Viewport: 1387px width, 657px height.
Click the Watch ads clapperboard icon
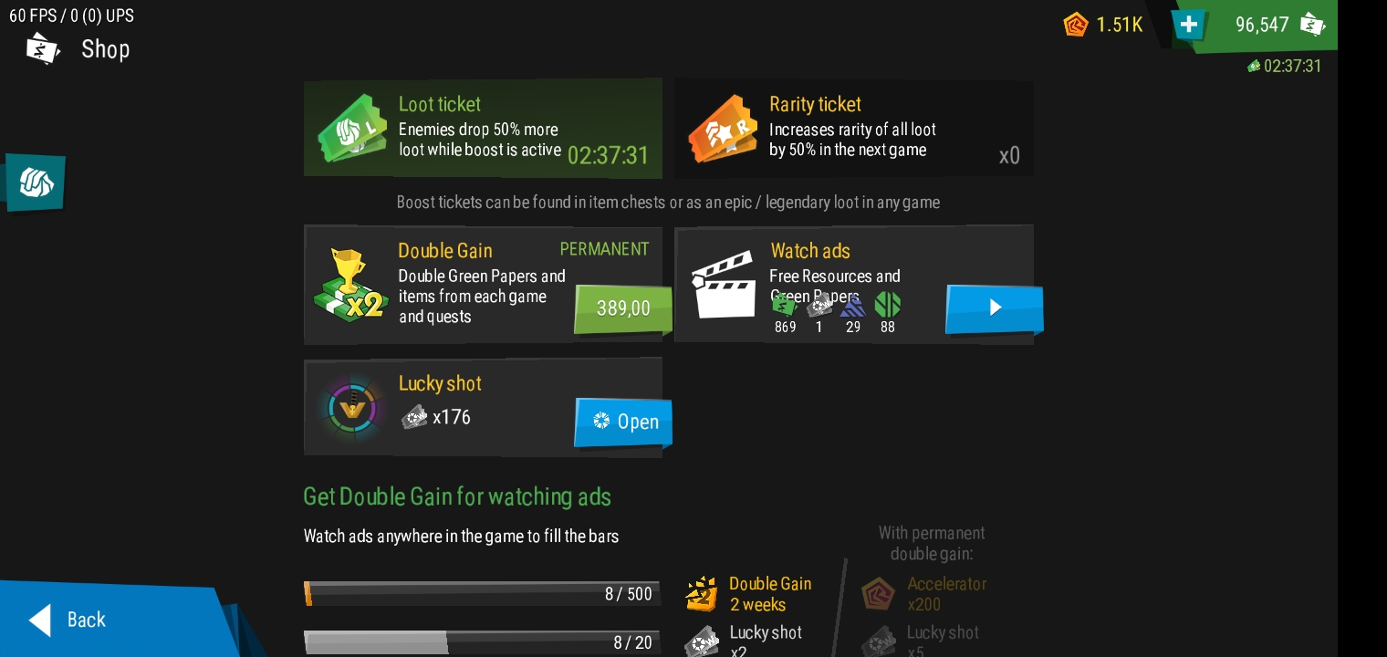point(723,285)
